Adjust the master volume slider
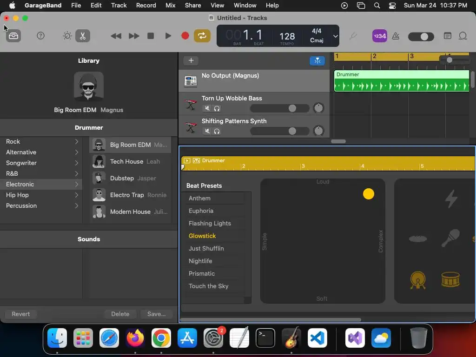476x357 pixels. pos(421,37)
